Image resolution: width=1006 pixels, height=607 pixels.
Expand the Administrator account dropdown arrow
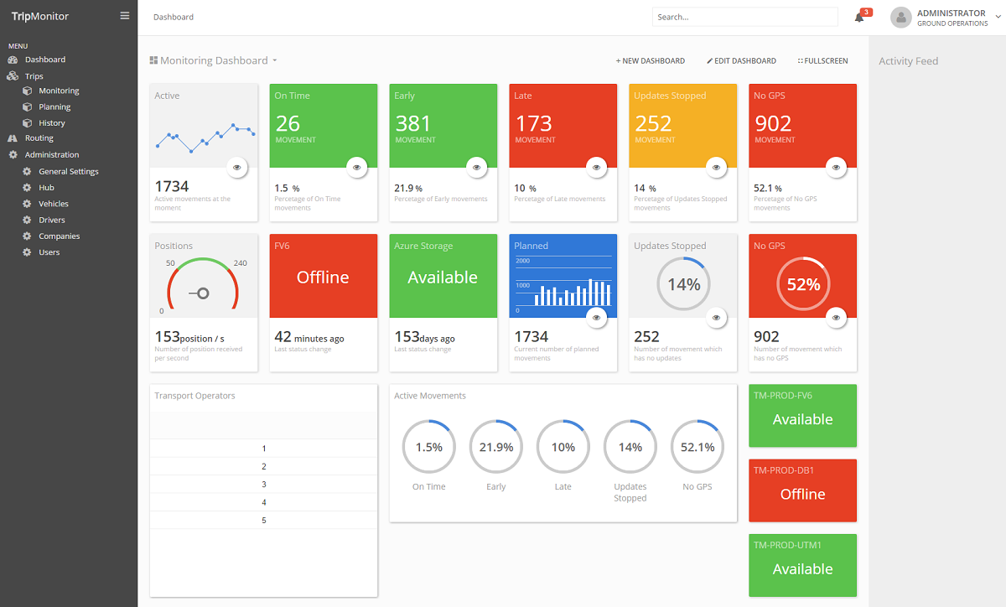coord(997,18)
